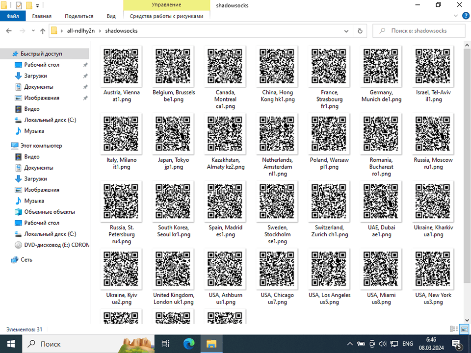Select USA, New York us3.png QR thumbnail
Image resolution: width=471 pixels, height=353 pixels.
point(433,269)
